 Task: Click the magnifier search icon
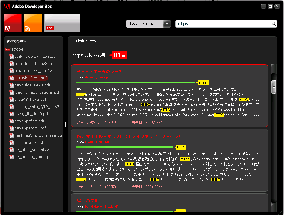274,24
